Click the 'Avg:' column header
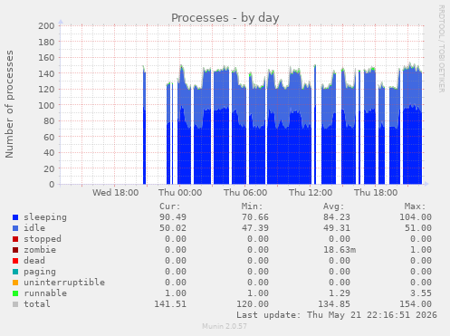450x336 pixels. [333, 206]
